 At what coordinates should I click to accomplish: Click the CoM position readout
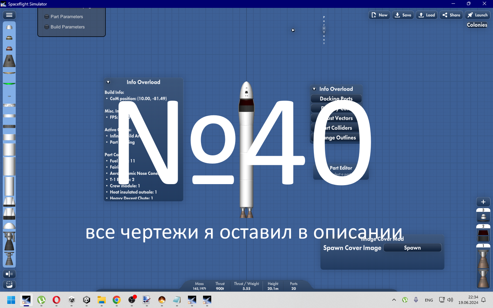(138, 99)
